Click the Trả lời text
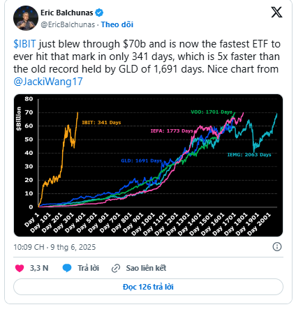Screen dimensions: 296x314 pos(88,268)
